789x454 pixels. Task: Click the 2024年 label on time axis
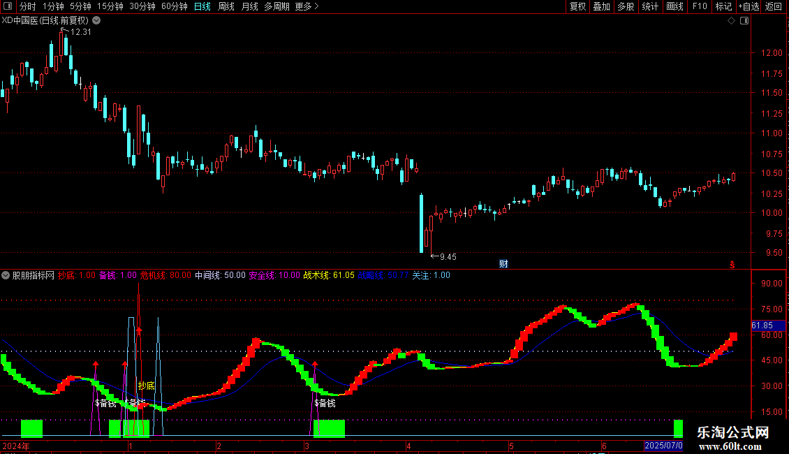coord(16,446)
